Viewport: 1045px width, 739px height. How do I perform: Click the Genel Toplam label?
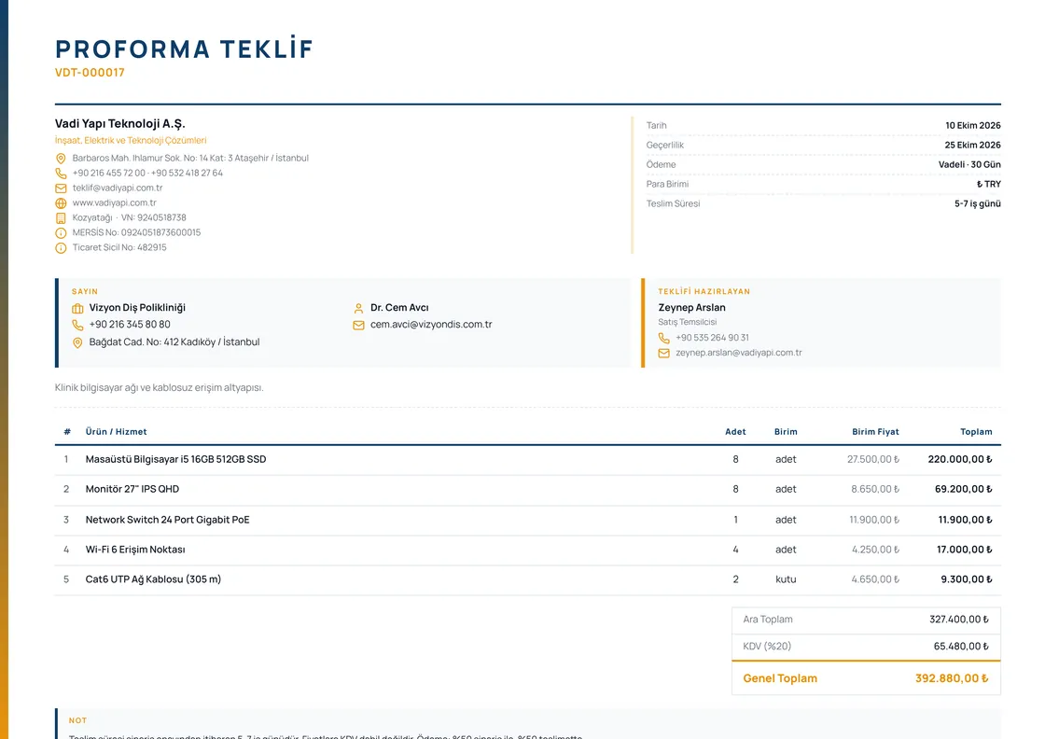pyautogui.click(x=780, y=679)
